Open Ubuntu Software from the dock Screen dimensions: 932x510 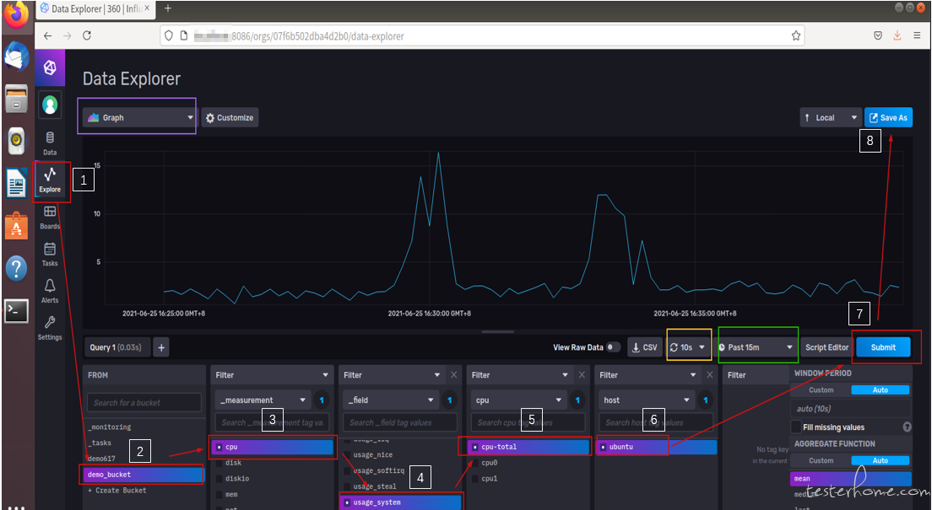pyautogui.click(x=16, y=226)
